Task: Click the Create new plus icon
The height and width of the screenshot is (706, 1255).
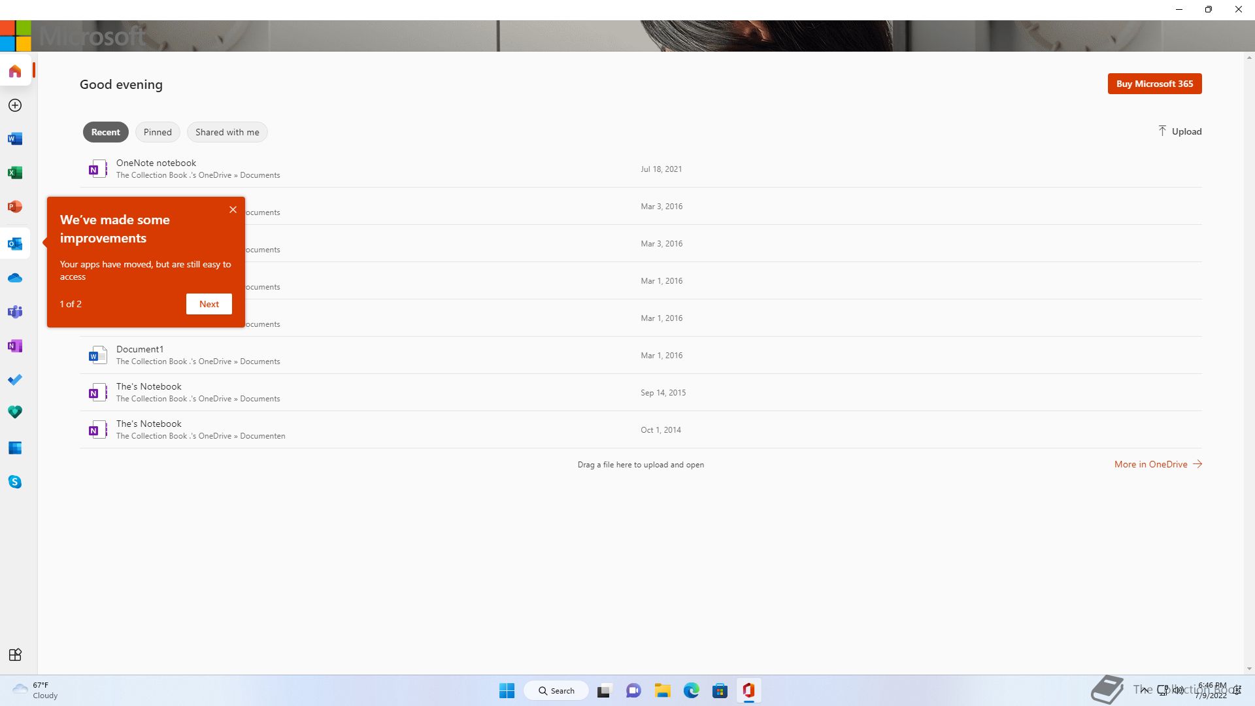Action: (x=15, y=105)
